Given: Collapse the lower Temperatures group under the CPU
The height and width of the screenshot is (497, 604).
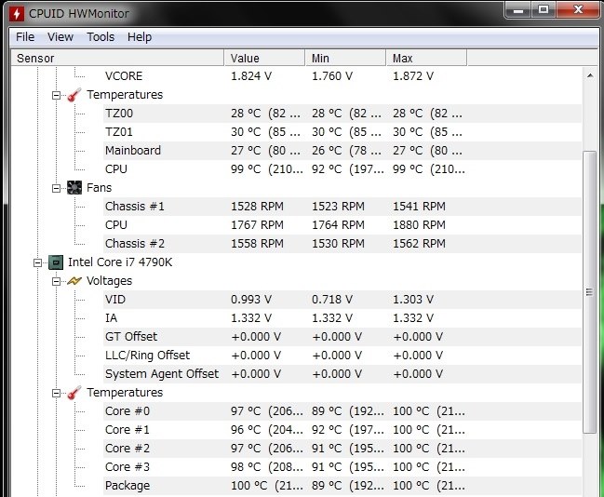Looking at the screenshot, I should [56, 393].
